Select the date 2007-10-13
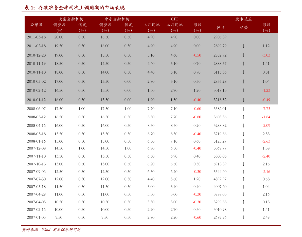 click(37, 164)
